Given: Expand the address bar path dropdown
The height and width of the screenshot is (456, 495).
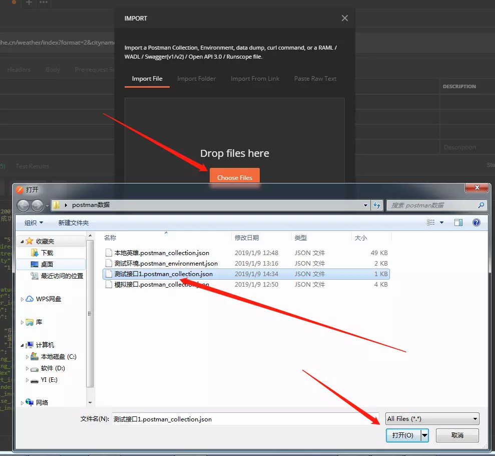Looking at the screenshot, I should pyautogui.click(x=365, y=205).
